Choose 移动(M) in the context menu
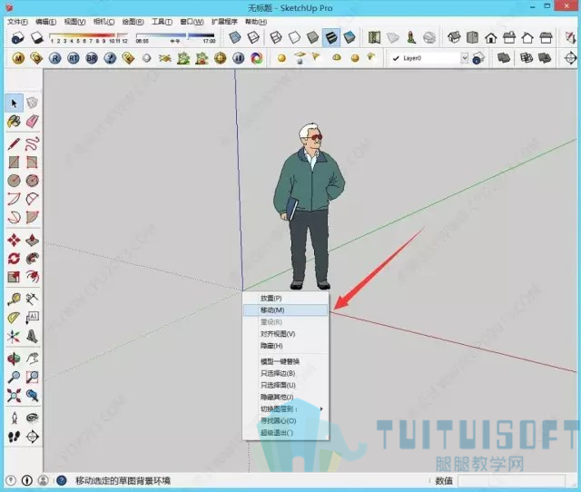This screenshot has width=581, height=492. pyautogui.click(x=286, y=310)
